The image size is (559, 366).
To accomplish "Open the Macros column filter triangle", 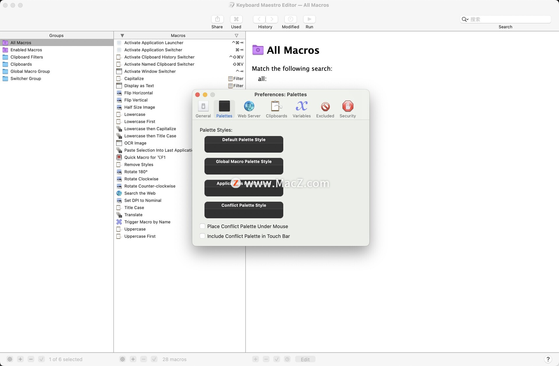I will [236, 36].
